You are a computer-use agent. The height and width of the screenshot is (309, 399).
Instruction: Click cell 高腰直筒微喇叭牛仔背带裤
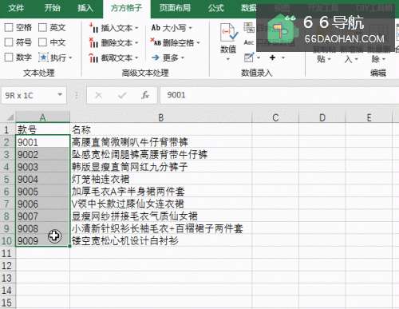pyautogui.click(x=160, y=142)
